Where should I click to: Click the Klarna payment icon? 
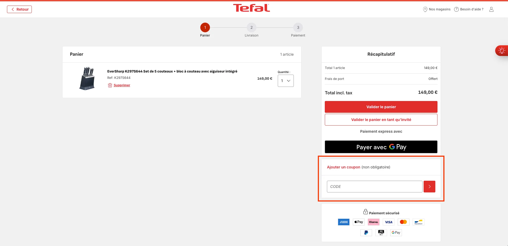(373, 222)
